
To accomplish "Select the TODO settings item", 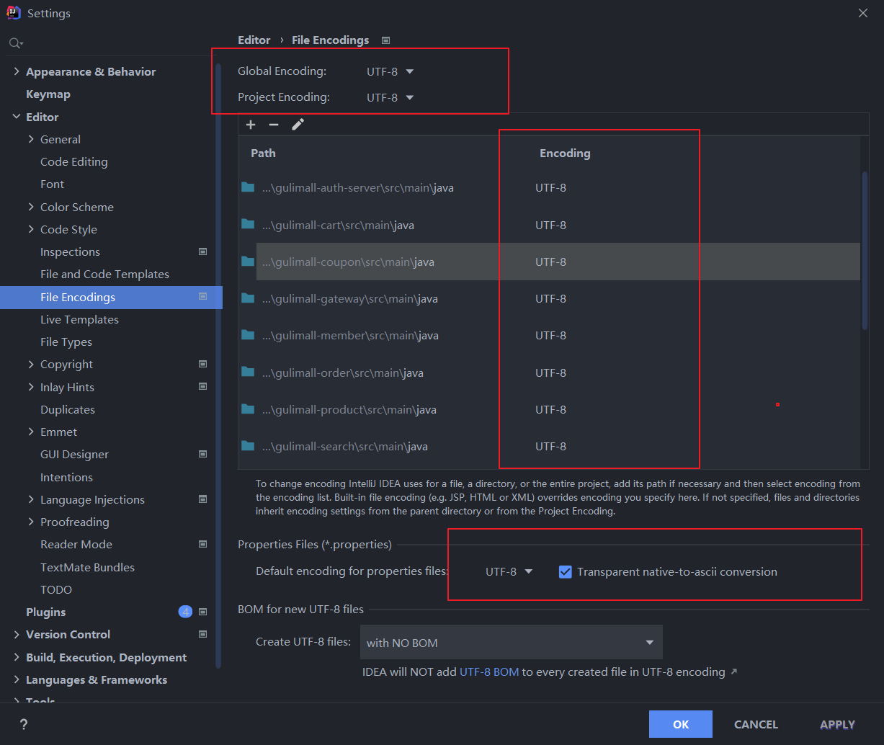I will tap(56, 589).
